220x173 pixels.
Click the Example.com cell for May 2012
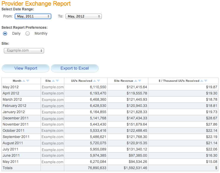pos(52,87)
